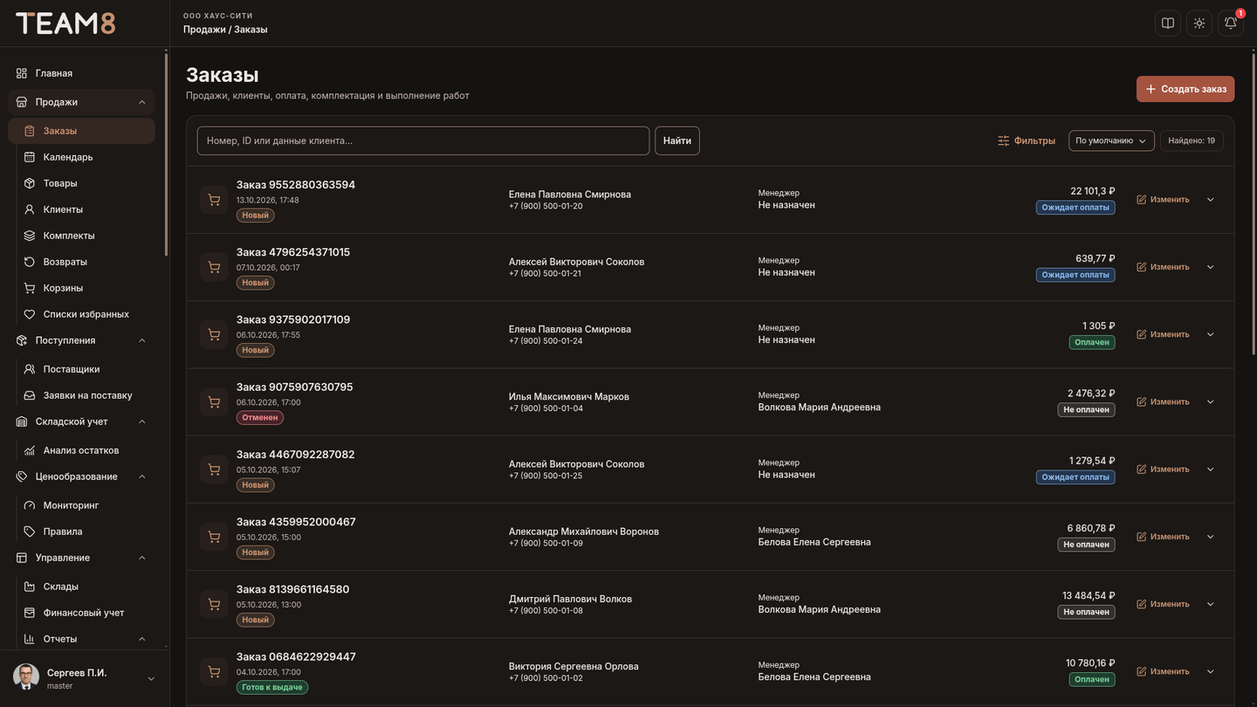The width and height of the screenshot is (1257, 707).
Task: Click the Создать заказ button
Action: (1185, 89)
